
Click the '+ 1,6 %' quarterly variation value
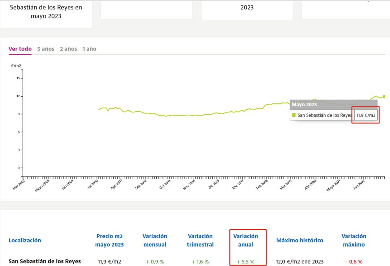[x=200, y=262]
